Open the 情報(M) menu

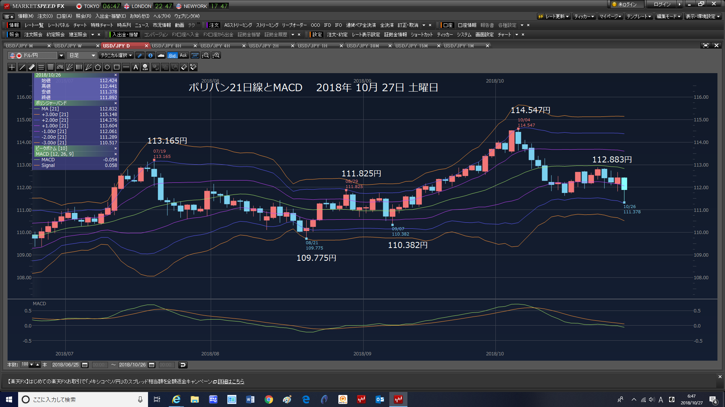click(26, 16)
